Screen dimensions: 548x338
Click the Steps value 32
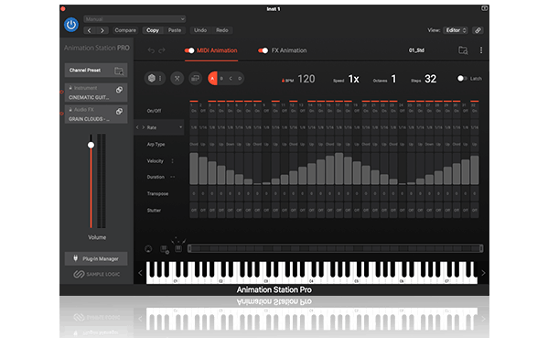[431, 79]
